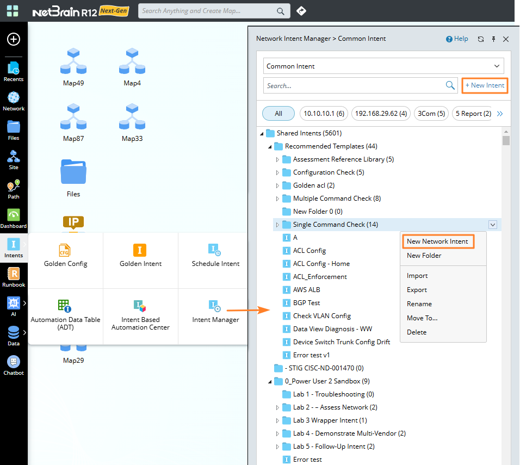Open Path in the sidebar
The width and height of the screenshot is (520, 465).
(14, 189)
